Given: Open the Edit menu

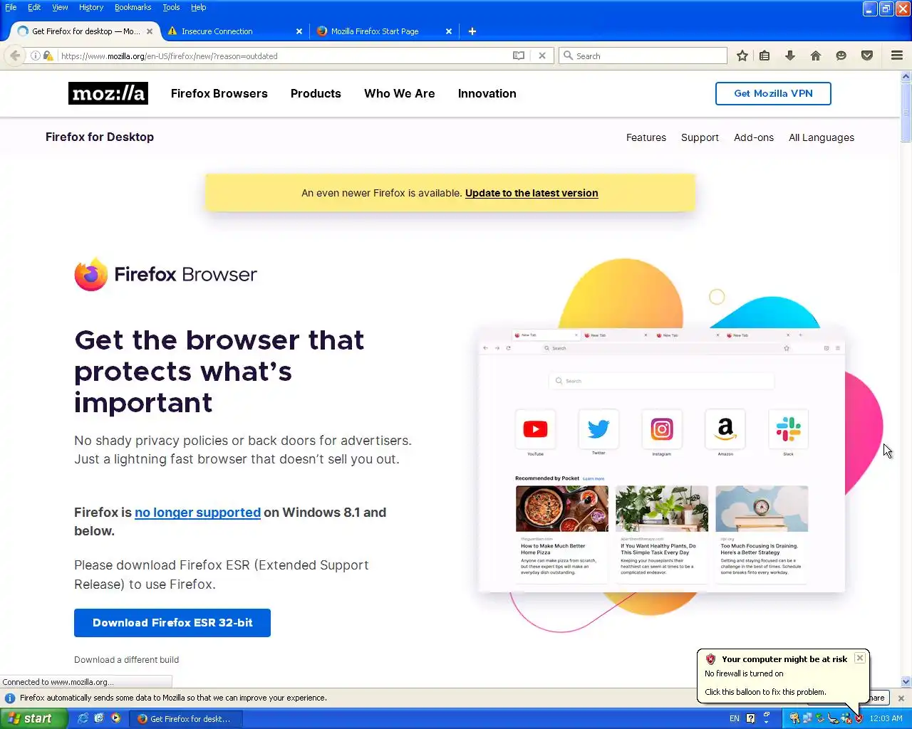Looking at the screenshot, I should tap(34, 7).
